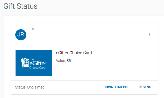Image resolution: width=164 pixels, height=98 pixels.
Task: Click the white eGifter wordmark on the card
Action: pos(38,63)
